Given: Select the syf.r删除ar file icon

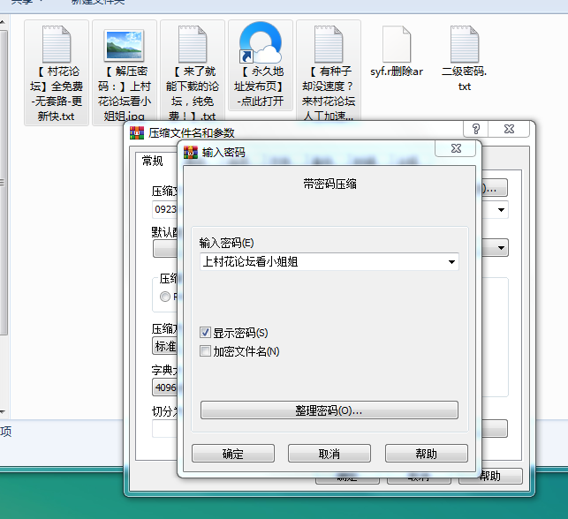Looking at the screenshot, I should tap(397, 44).
